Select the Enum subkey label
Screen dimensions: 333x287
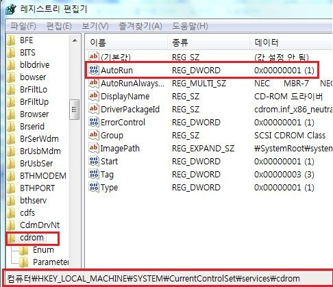point(43,250)
